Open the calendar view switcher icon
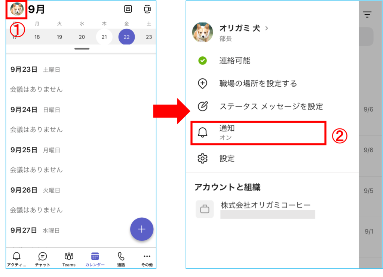The image size is (383, 277). point(128,9)
